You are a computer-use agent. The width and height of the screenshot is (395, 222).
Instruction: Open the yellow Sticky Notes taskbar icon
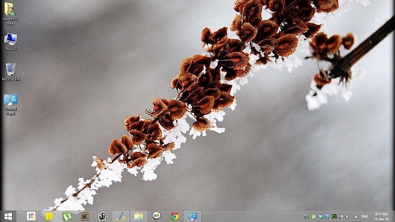click(x=49, y=216)
